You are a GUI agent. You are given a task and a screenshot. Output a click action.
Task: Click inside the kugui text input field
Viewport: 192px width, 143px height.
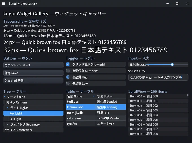(158, 77)
